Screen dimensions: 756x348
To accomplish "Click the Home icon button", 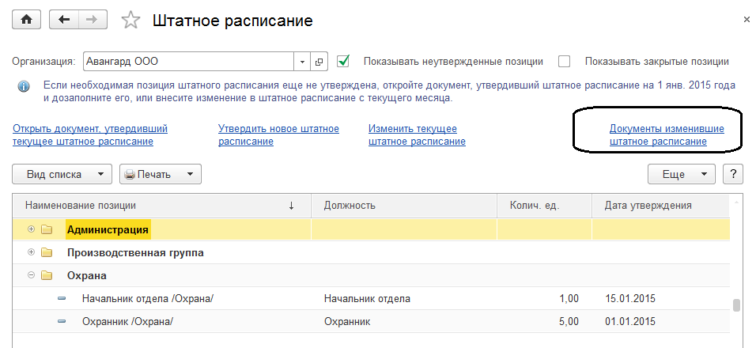I will [25, 20].
